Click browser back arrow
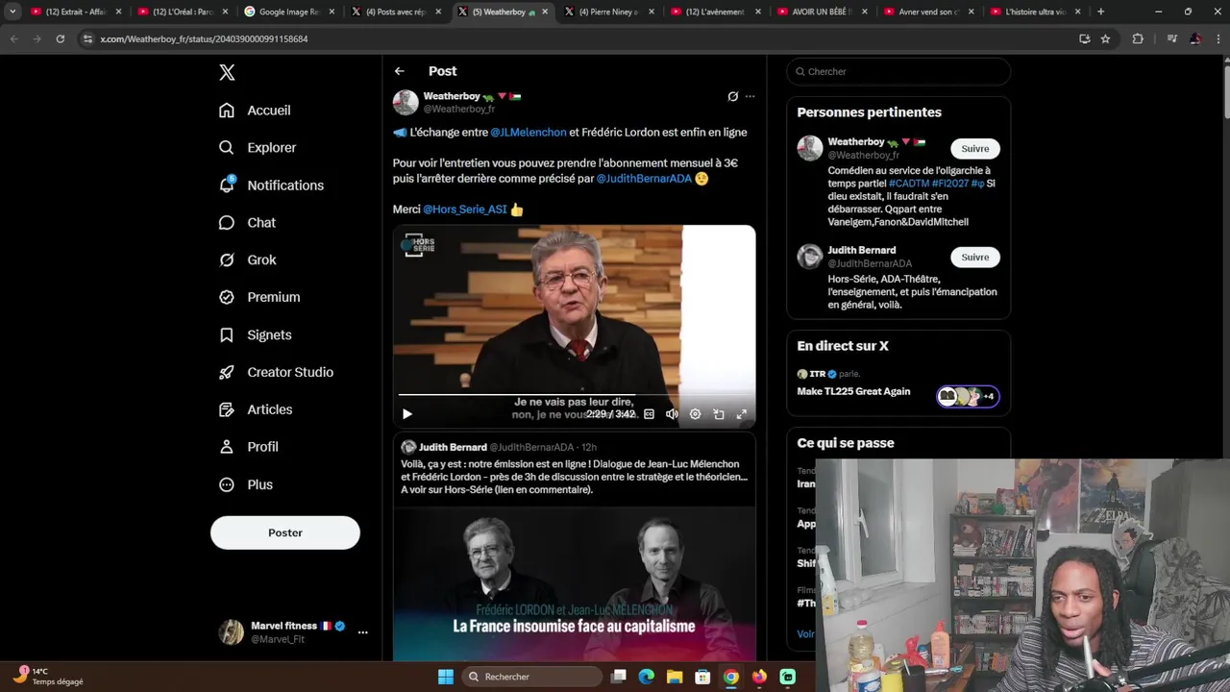This screenshot has width=1230, height=692. (13, 38)
